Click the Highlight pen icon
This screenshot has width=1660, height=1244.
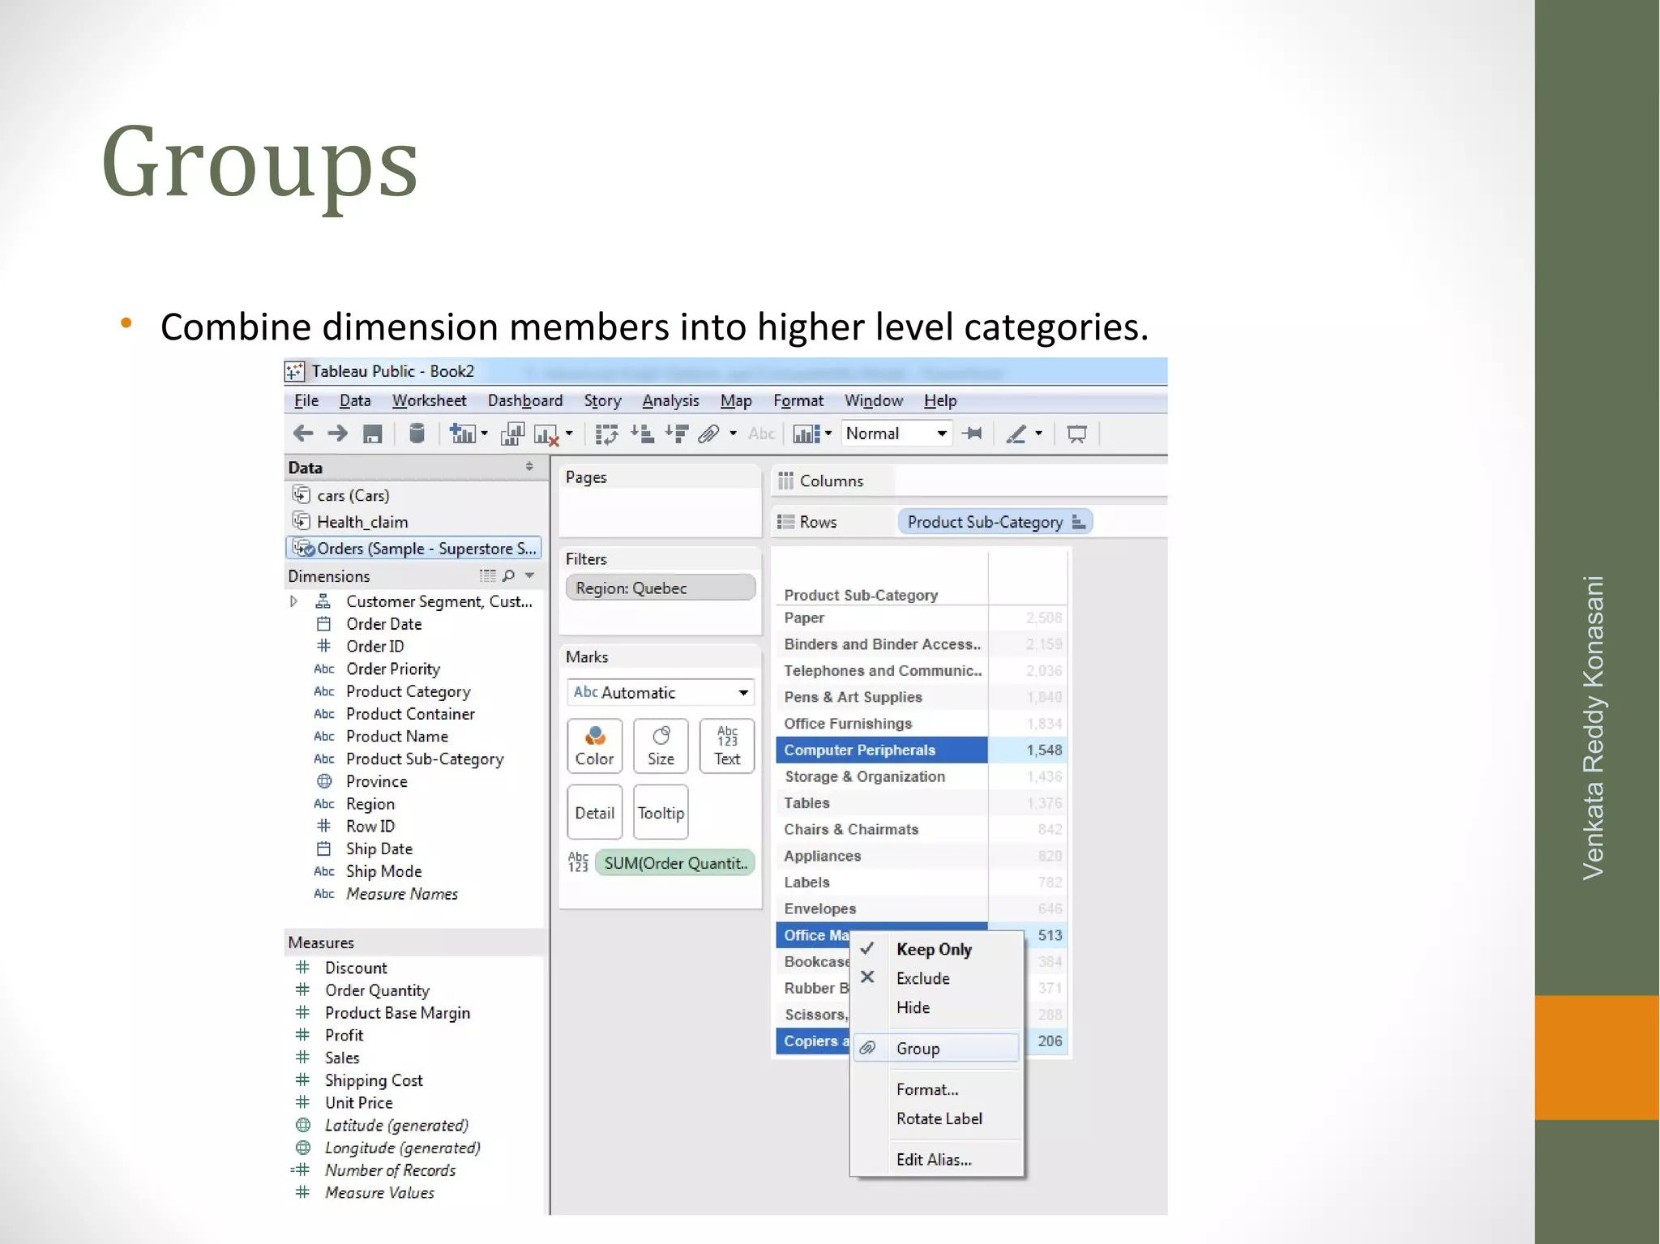[1016, 434]
